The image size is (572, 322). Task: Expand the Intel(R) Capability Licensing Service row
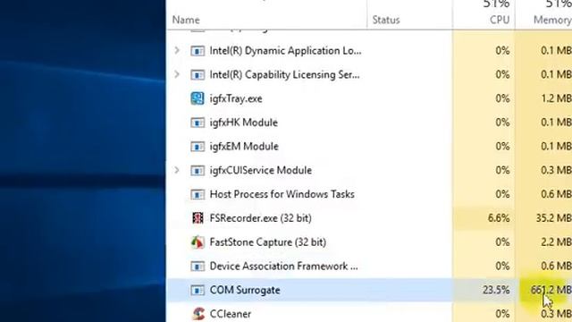(177, 74)
